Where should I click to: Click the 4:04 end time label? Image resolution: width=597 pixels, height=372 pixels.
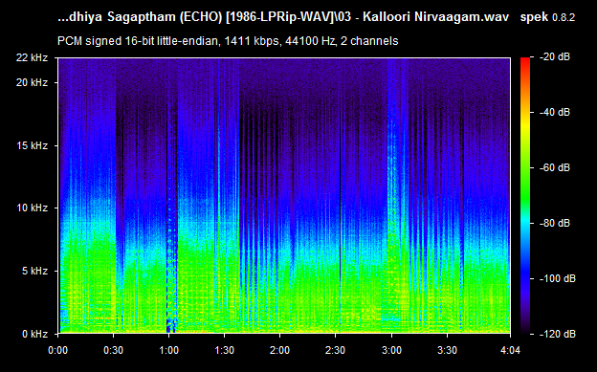[x=510, y=350]
